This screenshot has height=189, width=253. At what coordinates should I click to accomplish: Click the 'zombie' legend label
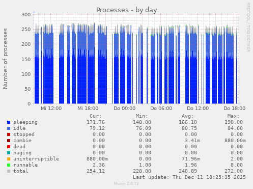click(x=22, y=141)
